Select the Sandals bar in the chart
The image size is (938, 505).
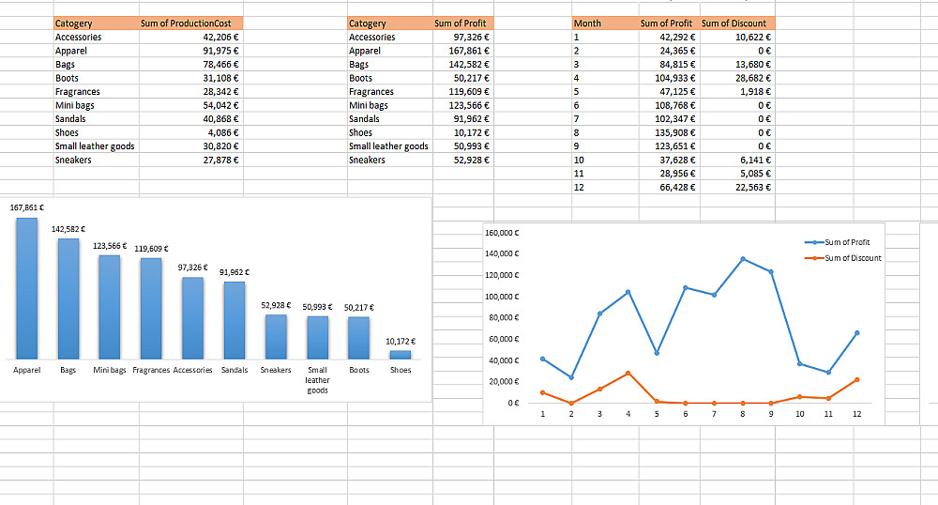(234, 321)
